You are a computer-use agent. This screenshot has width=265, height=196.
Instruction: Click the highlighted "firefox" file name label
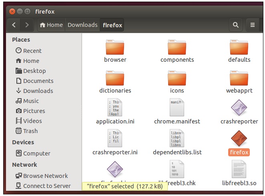pyautogui.click(x=239, y=152)
